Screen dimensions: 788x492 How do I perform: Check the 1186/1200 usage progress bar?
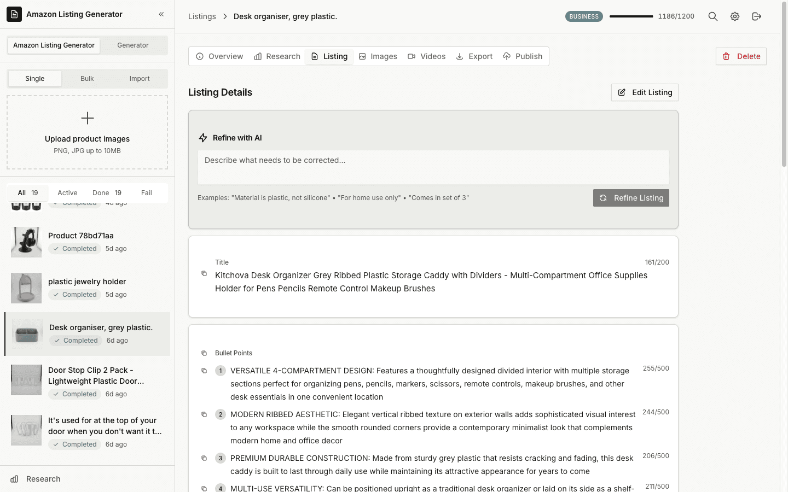[x=631, y=16]
